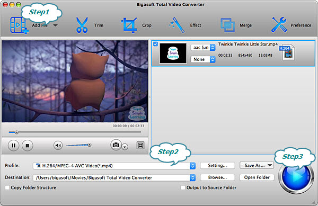The image size is (318, 206).
Task: Click the 18.03MB file size value
Action: coord(266,55)
